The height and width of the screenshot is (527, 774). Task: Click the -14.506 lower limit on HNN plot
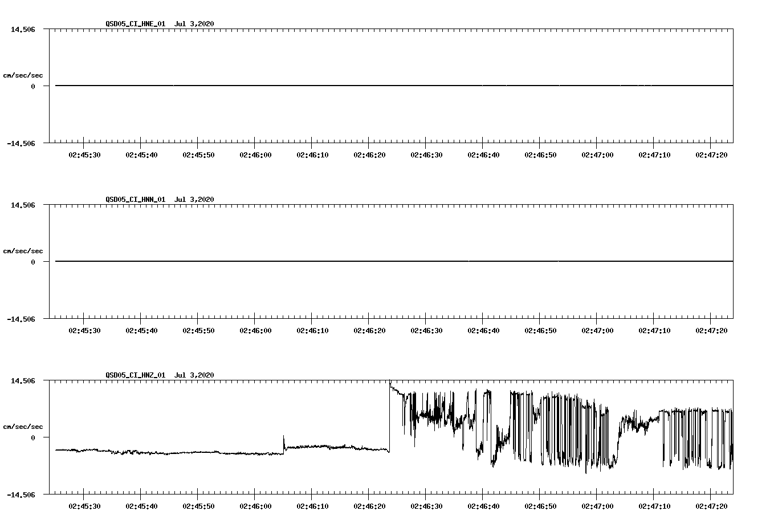coord(21,319)
